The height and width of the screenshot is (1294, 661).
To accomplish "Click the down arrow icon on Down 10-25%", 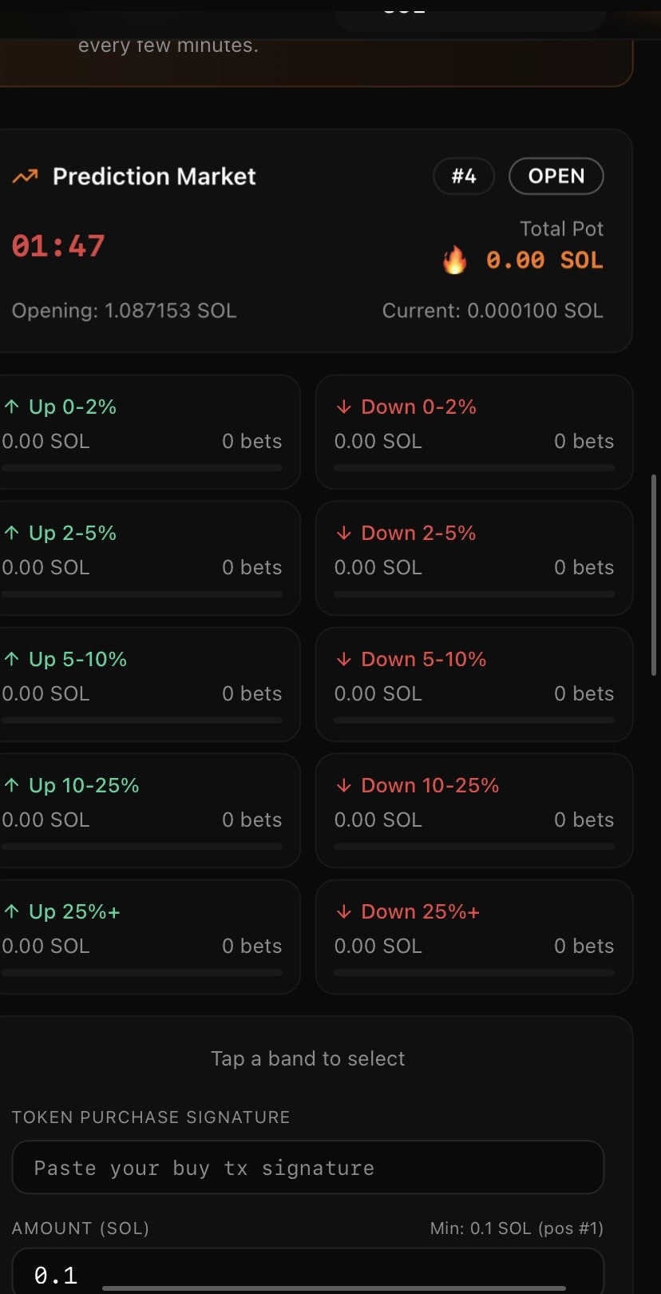I will click(343, 785).
